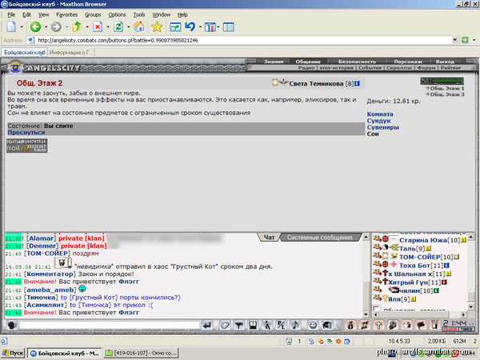Stop loading with the red X page icon

98,27
